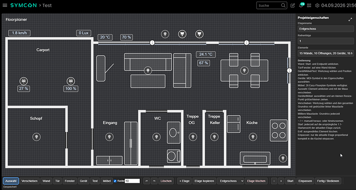Select the right window shutter handle on top wall
This screenshot has height=190, width=356.
click(x=247, y=43)
